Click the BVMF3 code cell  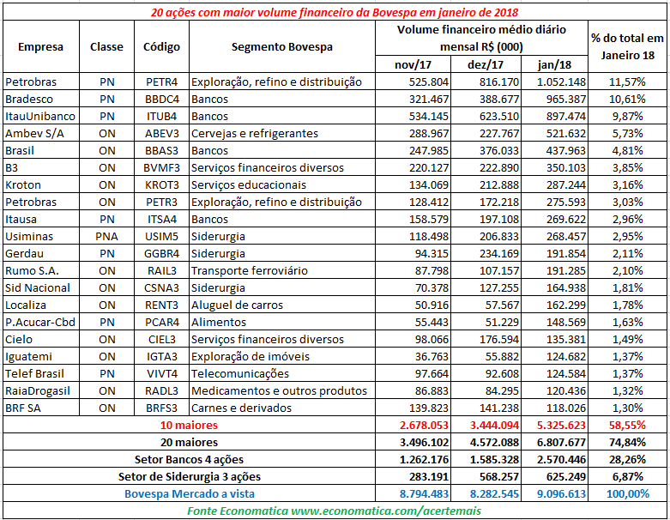[x=161, y=167]
